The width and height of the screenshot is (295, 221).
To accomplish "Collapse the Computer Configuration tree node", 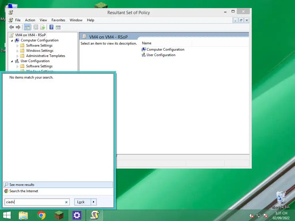I will 12,40.
